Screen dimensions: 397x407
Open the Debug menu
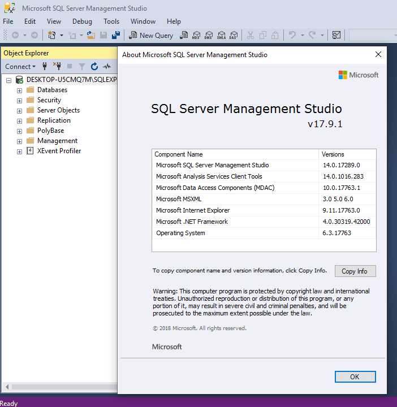82,21
